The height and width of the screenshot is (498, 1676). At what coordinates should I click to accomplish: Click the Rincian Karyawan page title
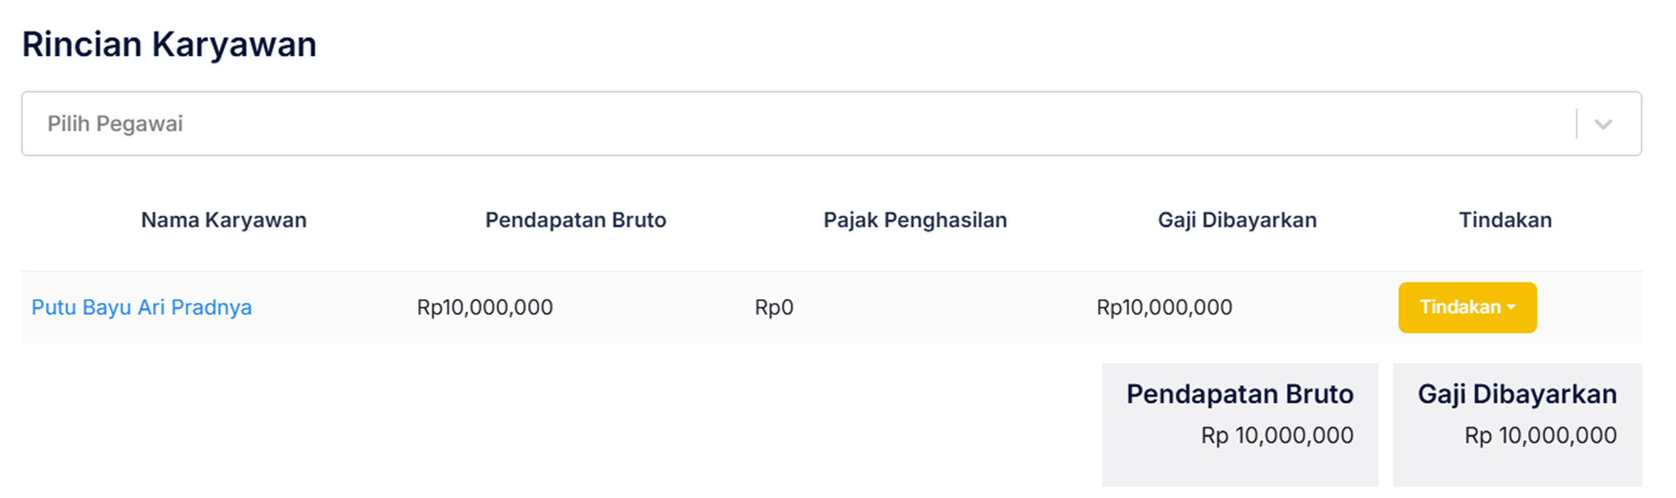[169, 44]
